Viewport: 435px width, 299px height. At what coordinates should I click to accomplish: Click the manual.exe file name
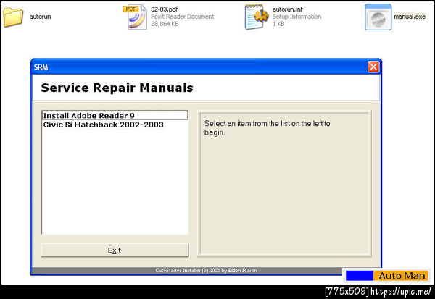click(x=410, y=17)
